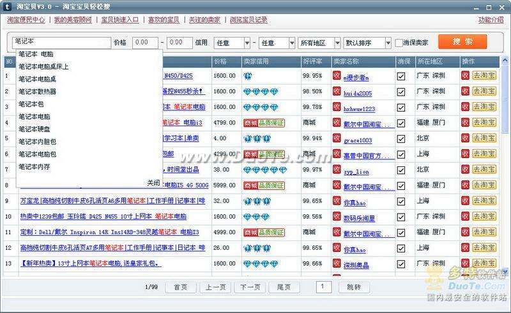Click the action-column 收 icon in row 9
Screen dimensions: 511x313
point(466,200)
